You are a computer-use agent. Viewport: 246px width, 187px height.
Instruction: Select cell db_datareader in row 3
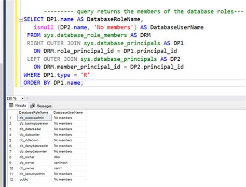(x=34, y=129)
